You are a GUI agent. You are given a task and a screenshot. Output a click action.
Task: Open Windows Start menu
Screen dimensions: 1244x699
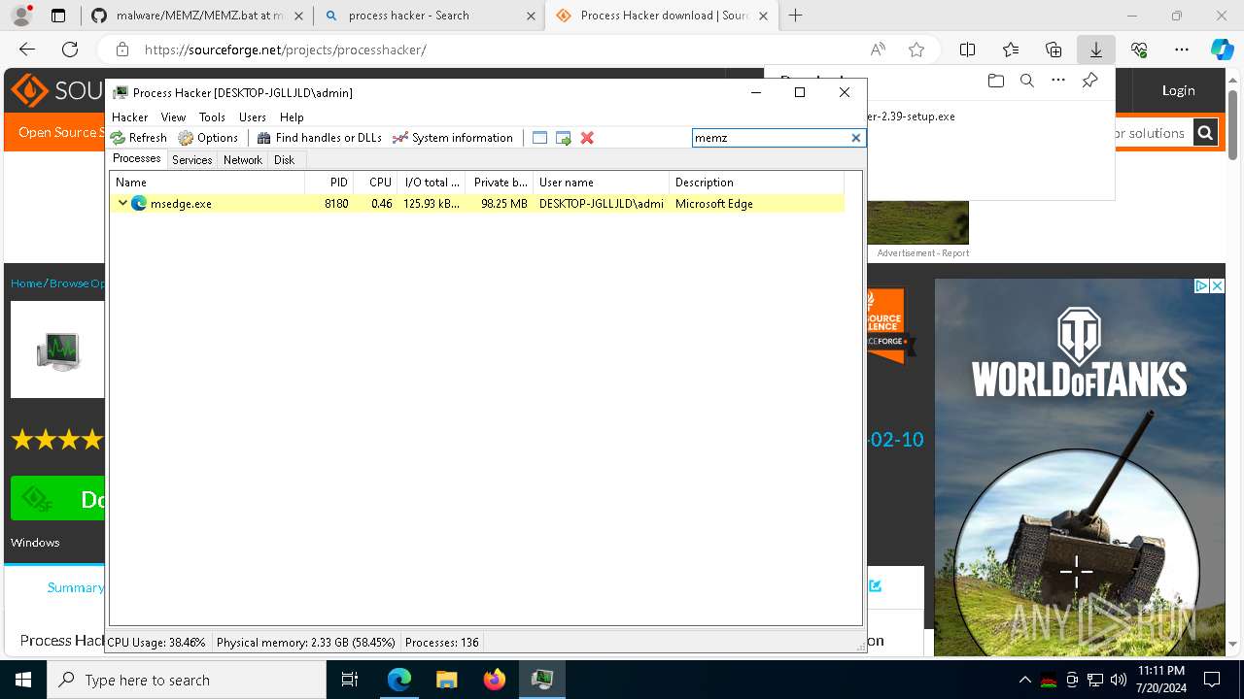click(23, 680)
